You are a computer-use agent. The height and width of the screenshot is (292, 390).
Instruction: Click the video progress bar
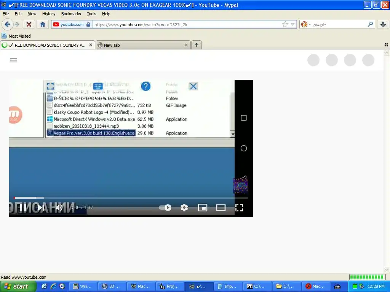(131, 198)
